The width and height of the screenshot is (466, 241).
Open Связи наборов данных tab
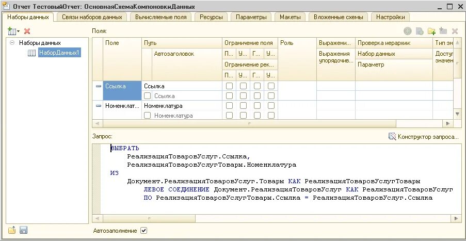[92, 17]
